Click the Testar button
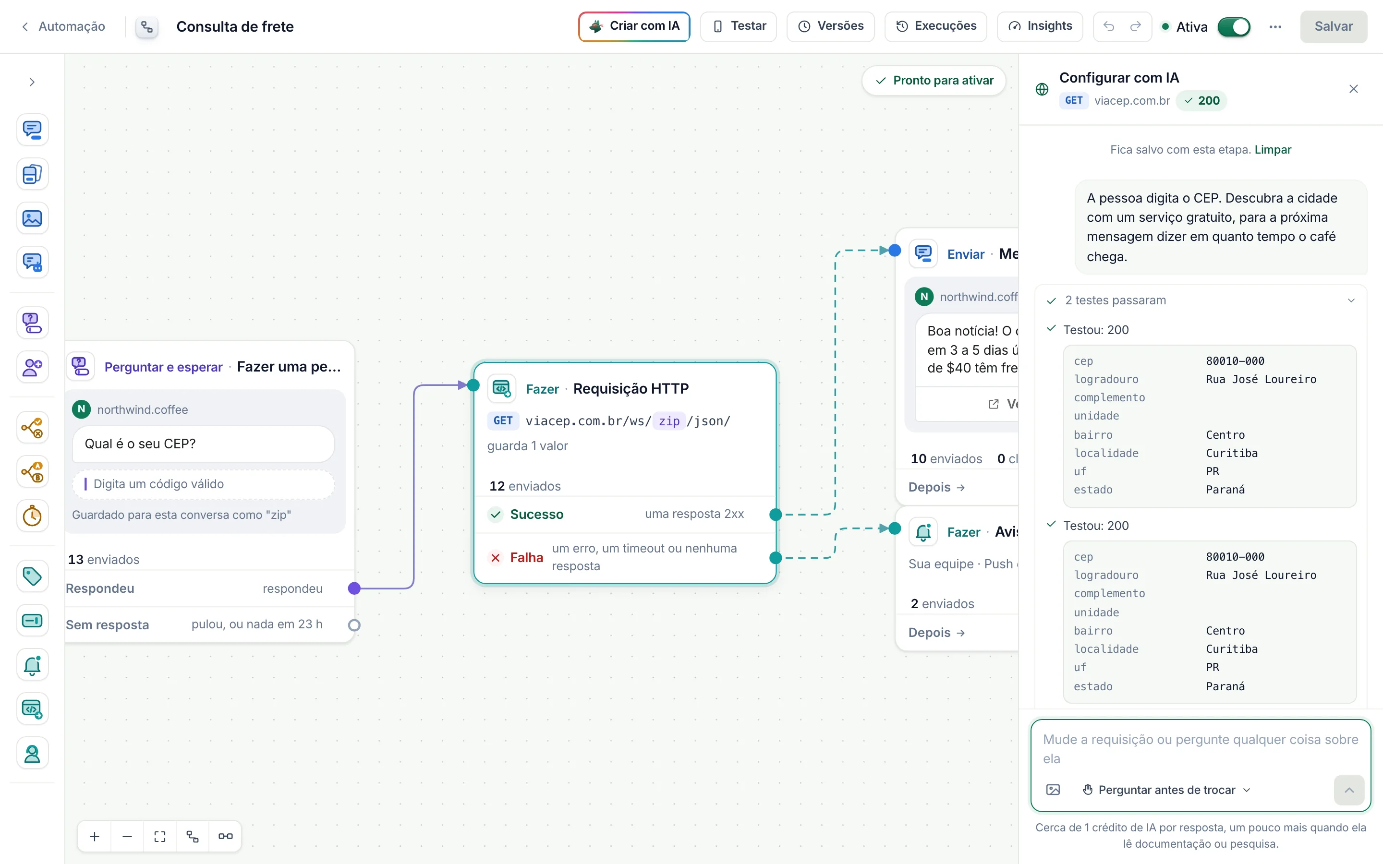This screenshot has width=1383, height=864. [739, 26]
